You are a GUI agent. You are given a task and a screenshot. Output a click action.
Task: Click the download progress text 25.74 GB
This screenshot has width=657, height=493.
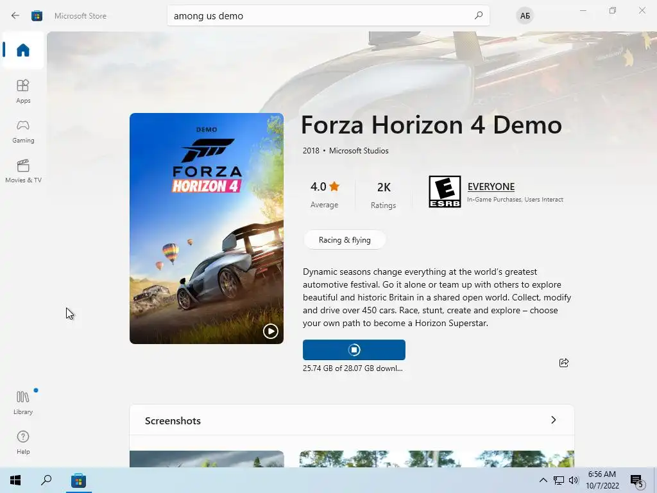(x=352, y=368)
